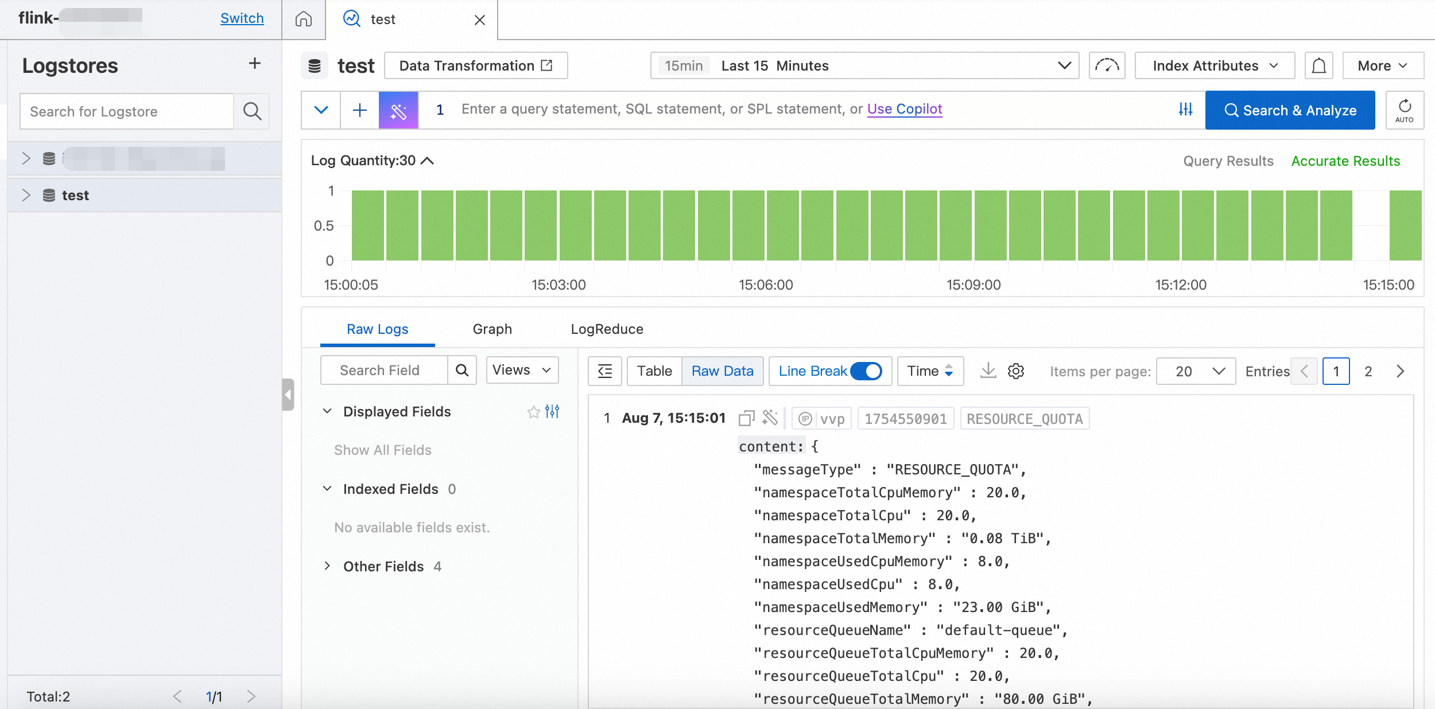Switch to the Graph tab
The height and width of the screenshot is (709, 1435).
(492, 329)
